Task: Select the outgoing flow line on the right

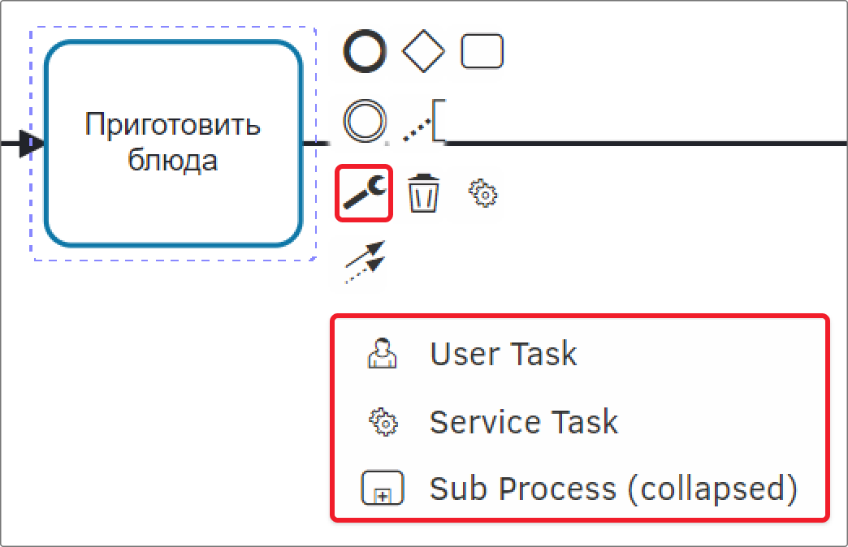Action: [643, 143]
